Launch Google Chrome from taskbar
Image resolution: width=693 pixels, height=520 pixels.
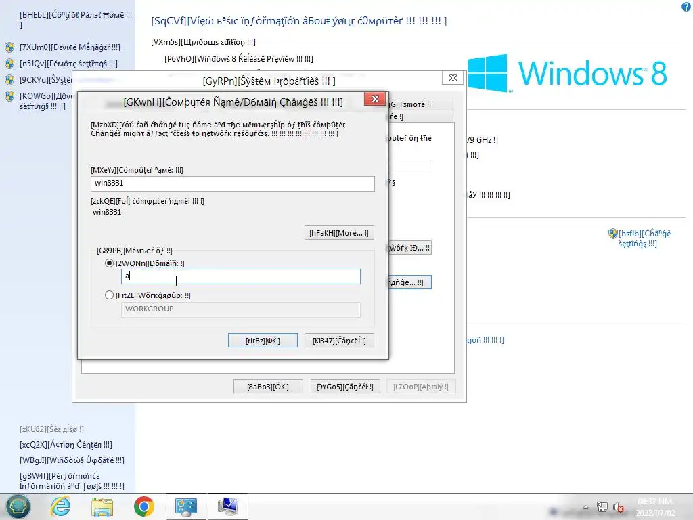pos(144,506)
